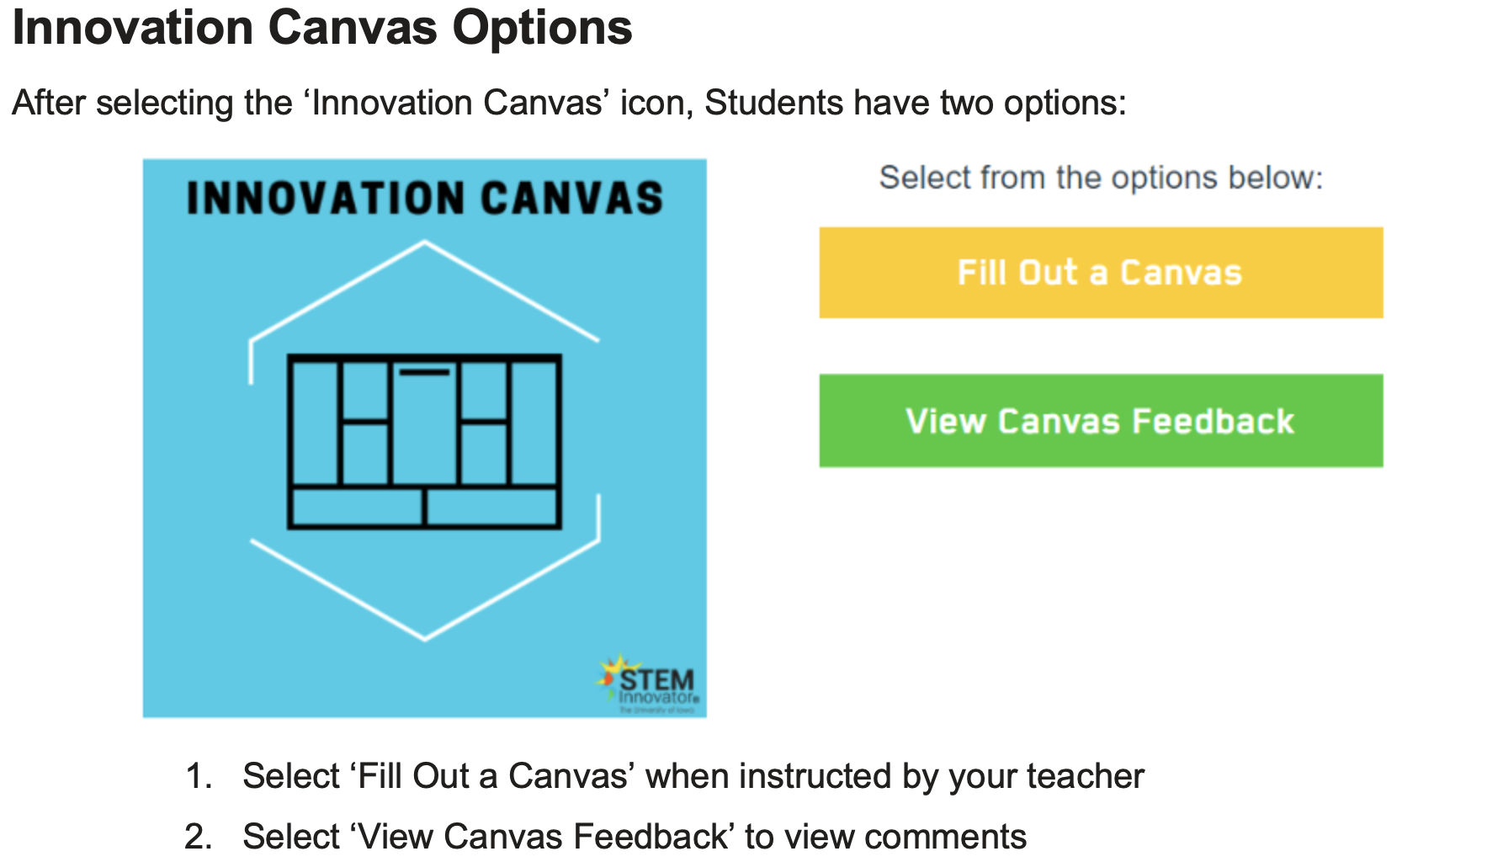The width and height of the screenshot is (1503, 862).
Task: Click the 'Select from the options below' label
Action: pos(1101,178)
